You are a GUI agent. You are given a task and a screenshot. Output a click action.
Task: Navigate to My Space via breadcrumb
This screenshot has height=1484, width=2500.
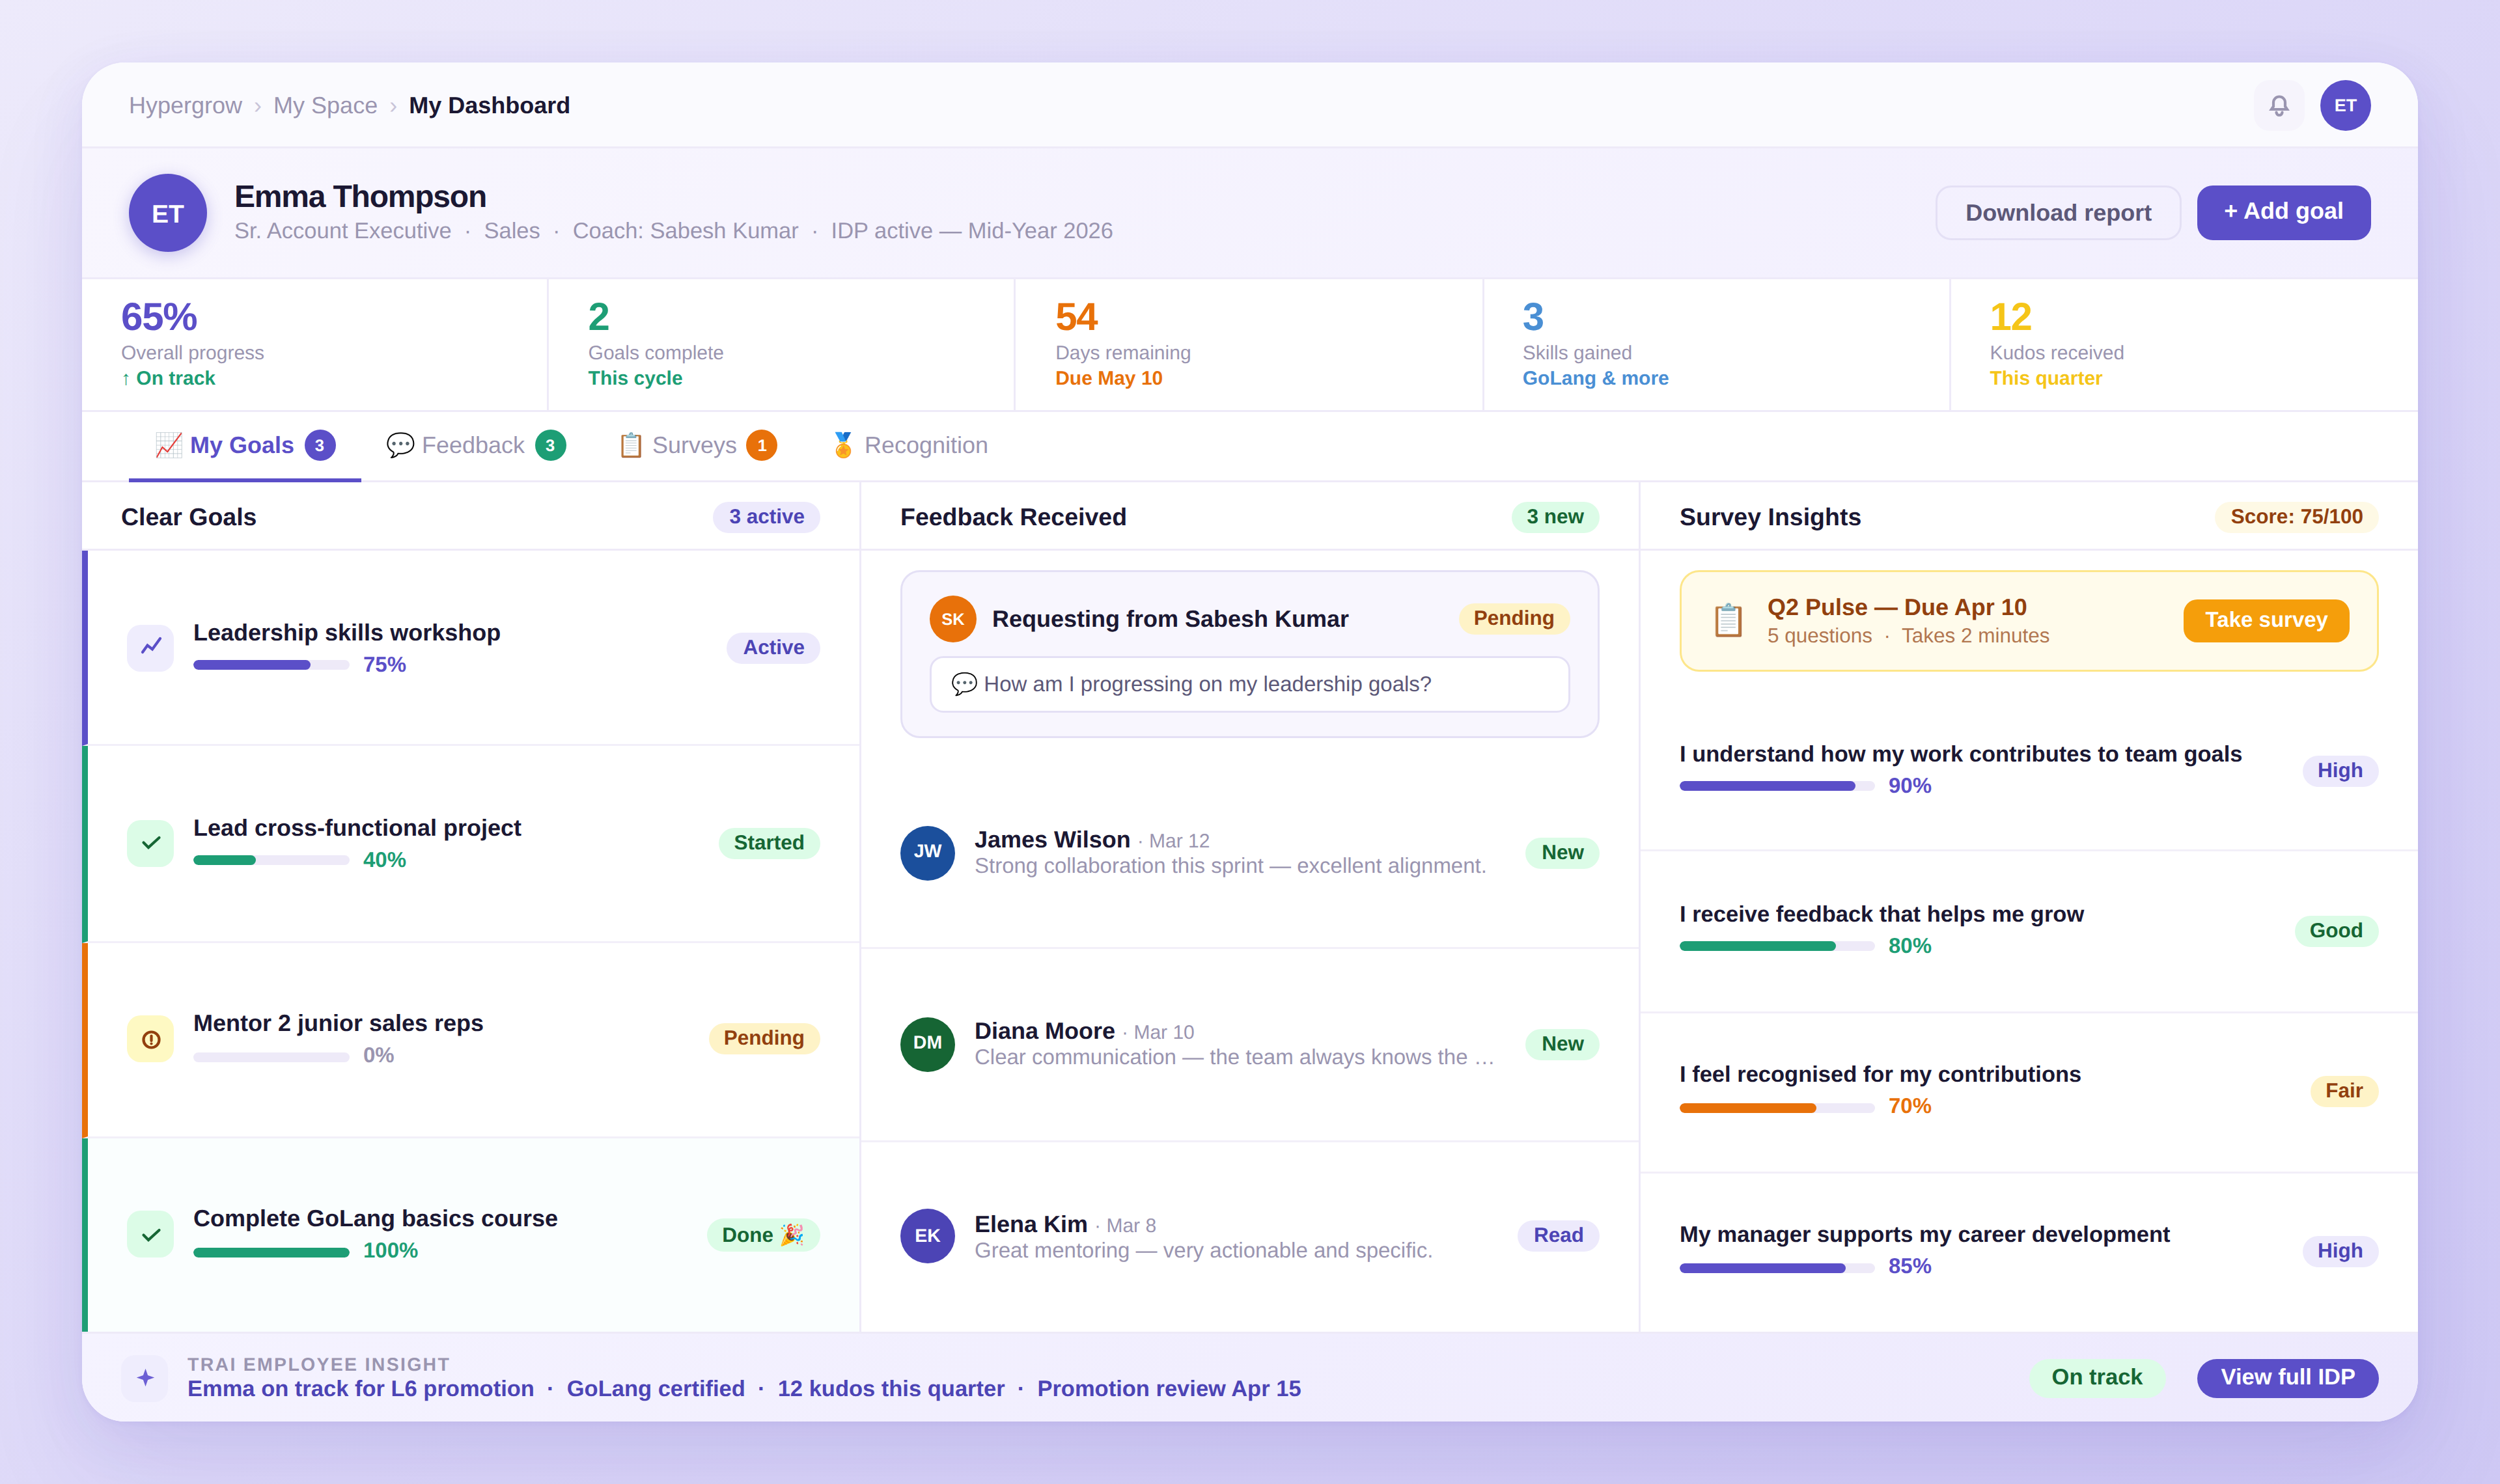(325, 105)
